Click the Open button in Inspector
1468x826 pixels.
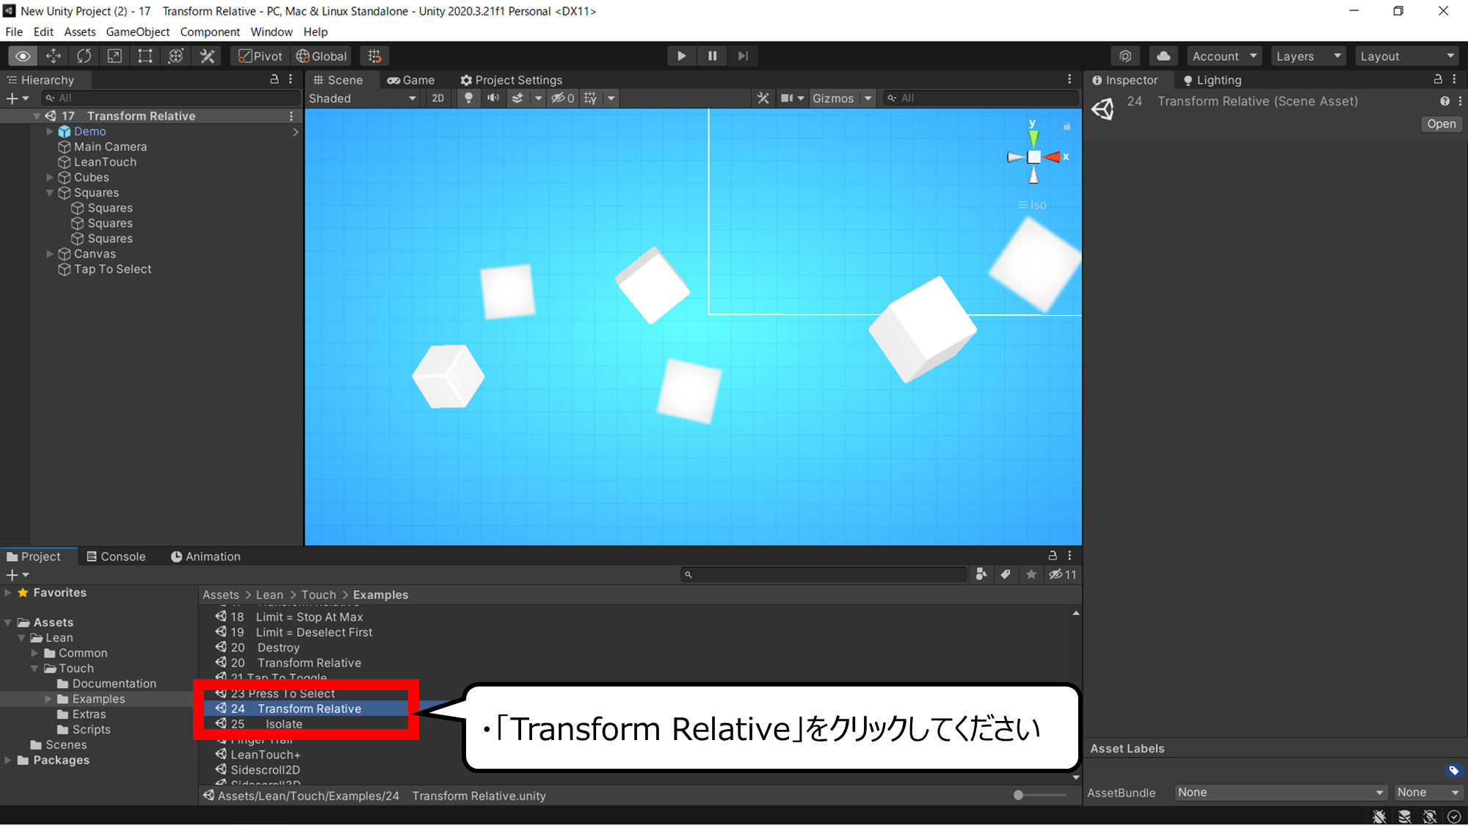(1442, 124)
